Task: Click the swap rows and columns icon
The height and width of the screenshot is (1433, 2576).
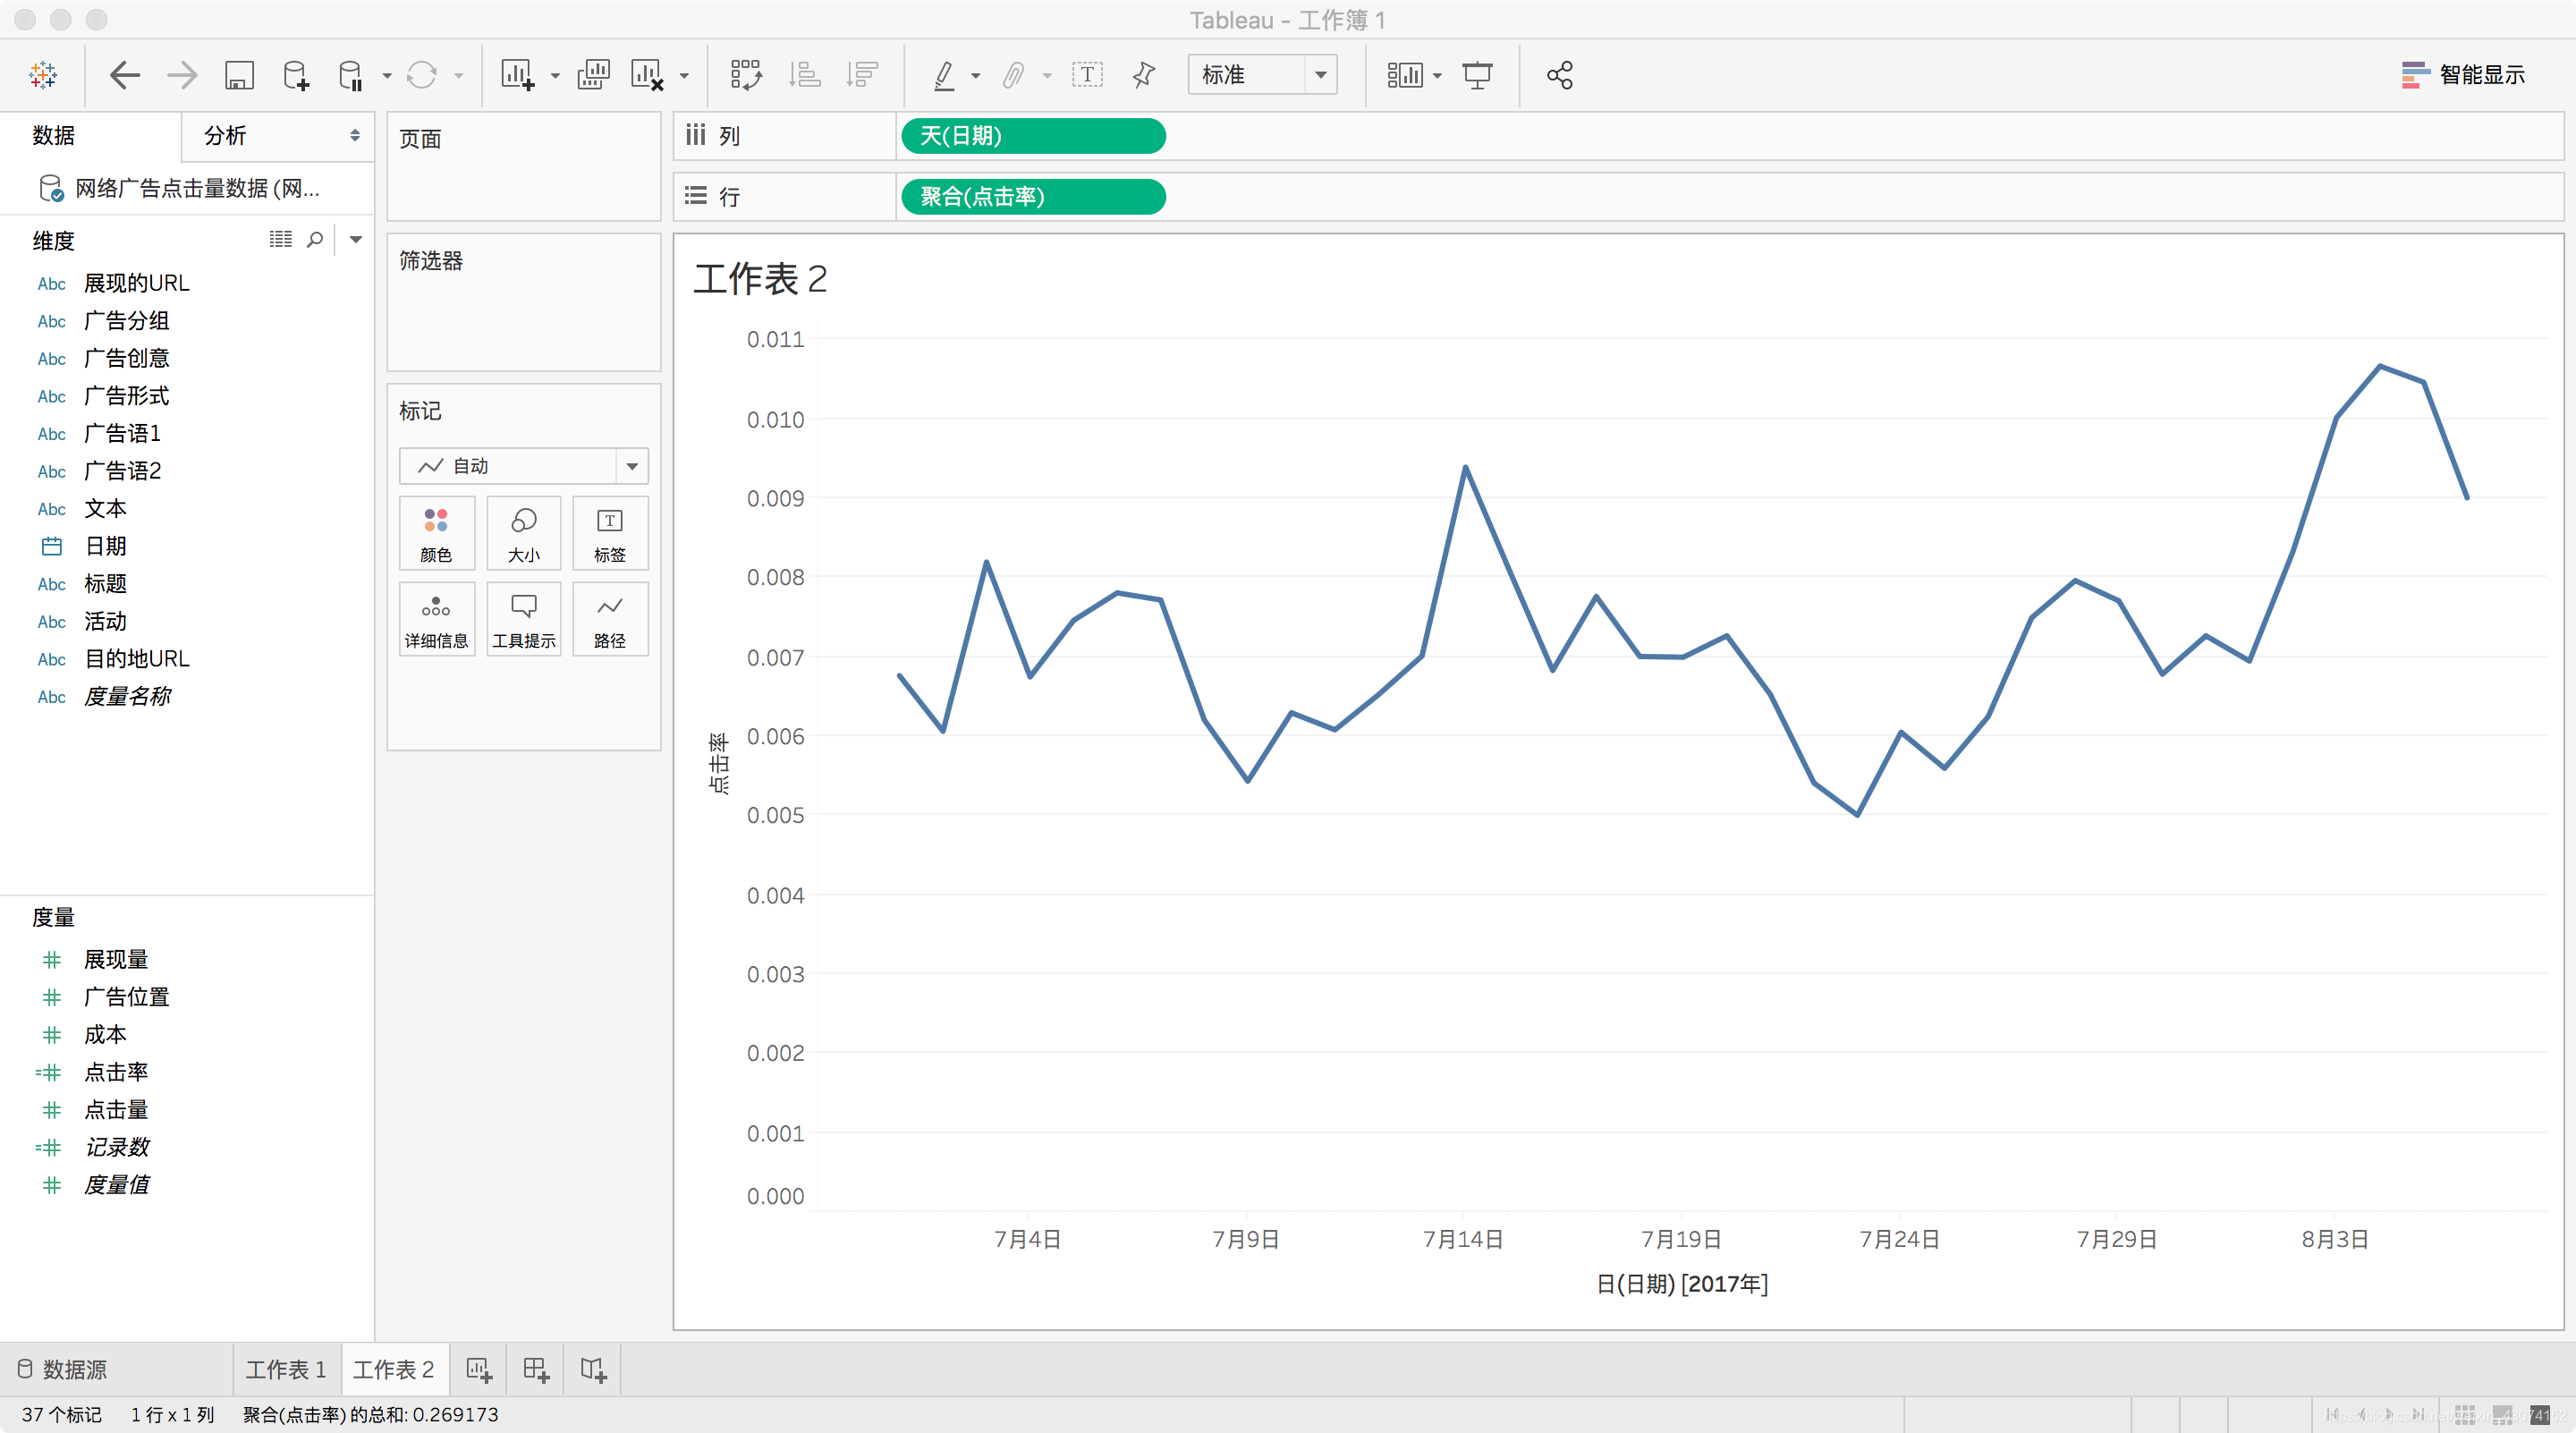Action: (746, 75)
